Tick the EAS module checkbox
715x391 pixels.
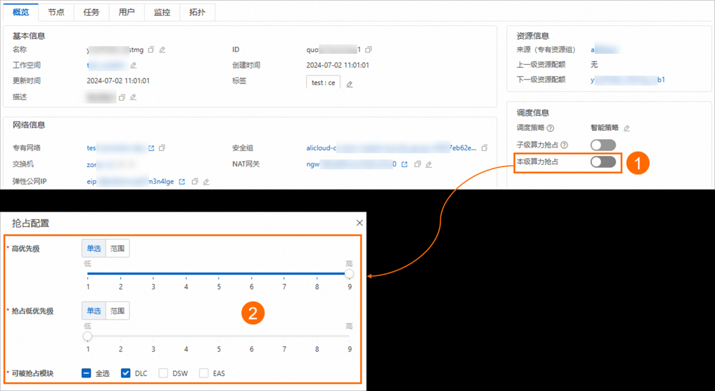click(204, 373)
